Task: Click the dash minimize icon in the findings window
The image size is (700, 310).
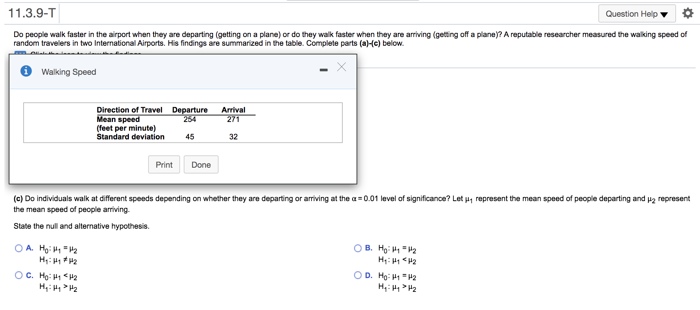Action: click(323, 70)
